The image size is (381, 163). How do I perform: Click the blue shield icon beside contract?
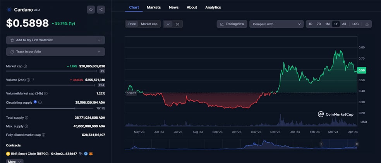point(86,154)
